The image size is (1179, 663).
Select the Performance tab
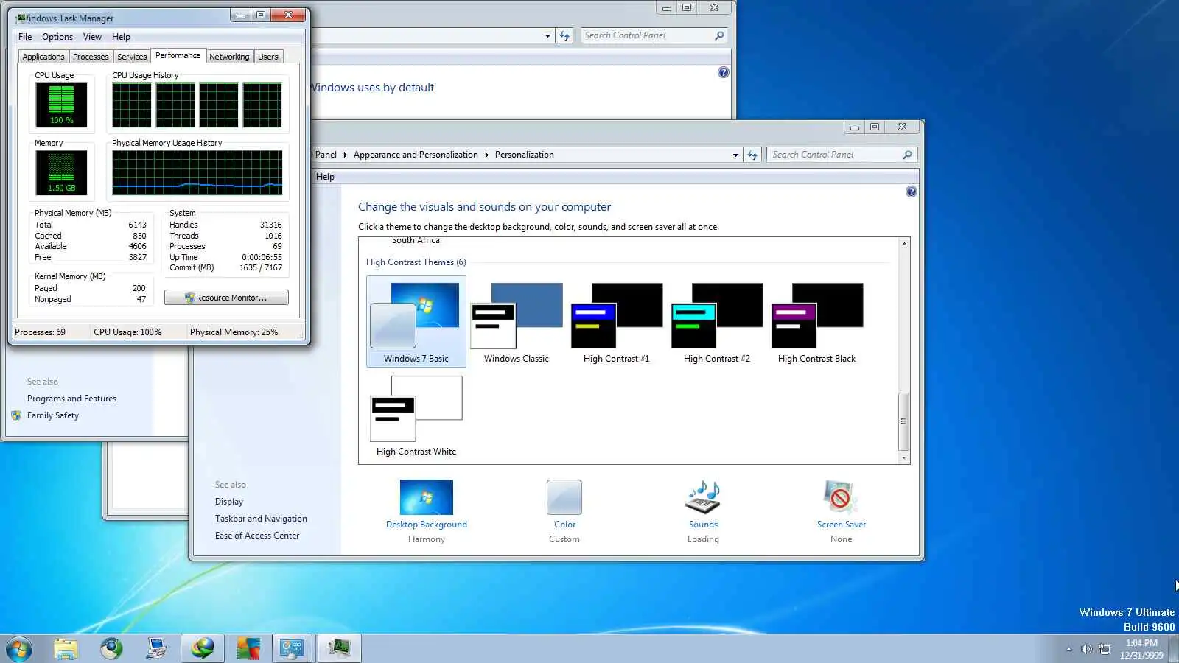pos(178,55)
